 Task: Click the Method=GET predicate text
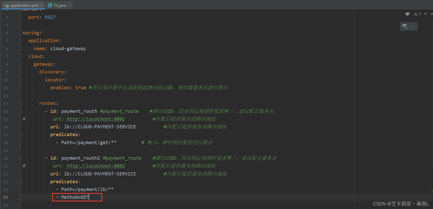tap(75, 197)
